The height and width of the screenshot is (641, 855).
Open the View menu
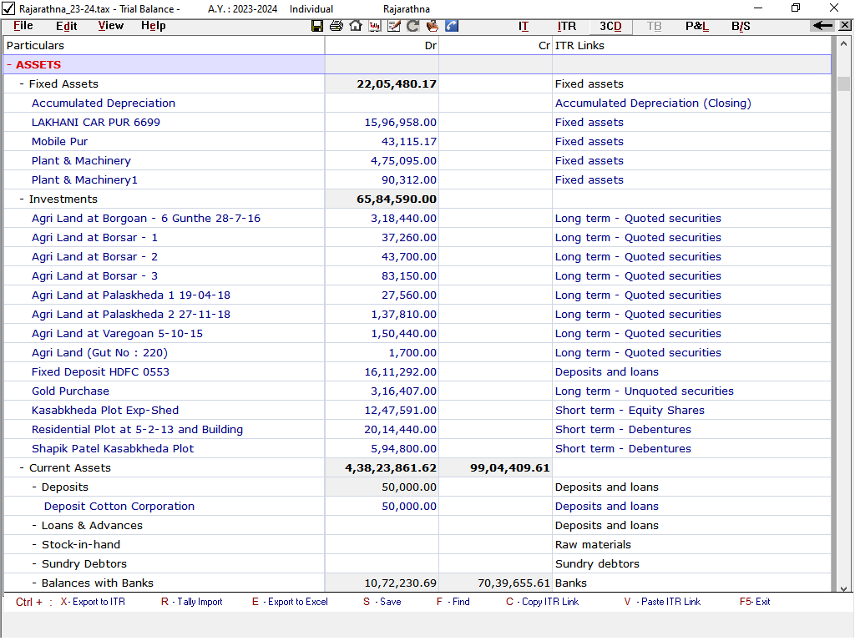point(110,26)
